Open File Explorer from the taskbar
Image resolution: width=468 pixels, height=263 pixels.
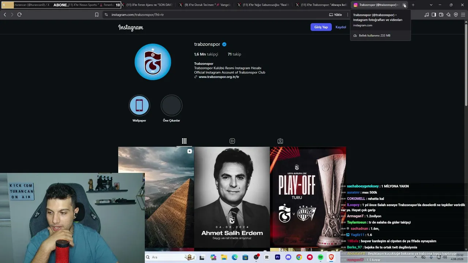click(x=224, y=258)
